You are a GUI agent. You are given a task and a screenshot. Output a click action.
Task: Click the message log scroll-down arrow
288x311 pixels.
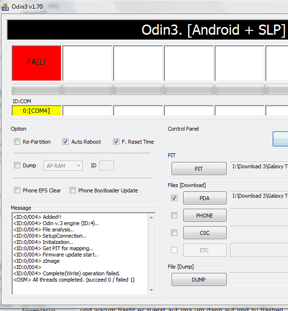coord(151,290)
